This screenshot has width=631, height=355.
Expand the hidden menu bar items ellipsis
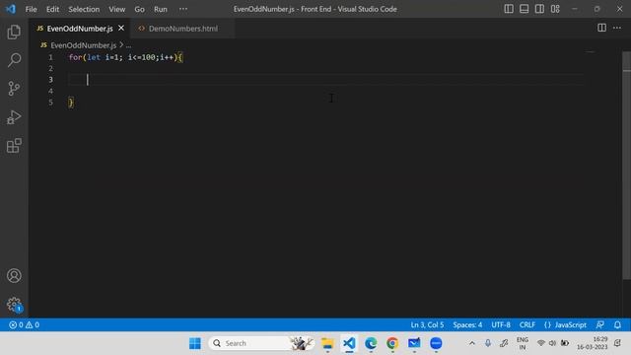[x=183, y=9]
